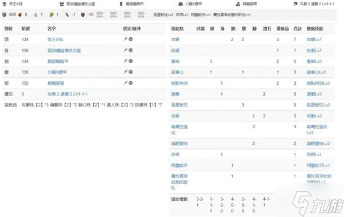Screen dimensions: 344x217
Task: Click the helmet icon beside 帝王X冠 in the header
Action: pos(5,4)
